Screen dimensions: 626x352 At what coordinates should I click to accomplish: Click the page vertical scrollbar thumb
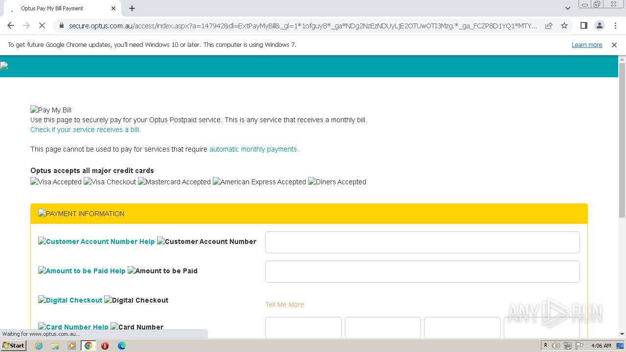pyautogui.click(x=622, y=140)
